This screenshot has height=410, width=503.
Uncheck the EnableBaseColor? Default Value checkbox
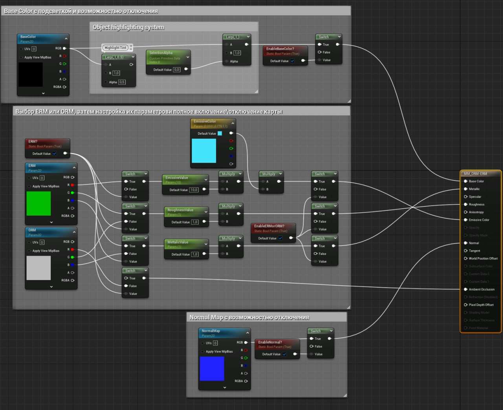click(x=292, y=61)
